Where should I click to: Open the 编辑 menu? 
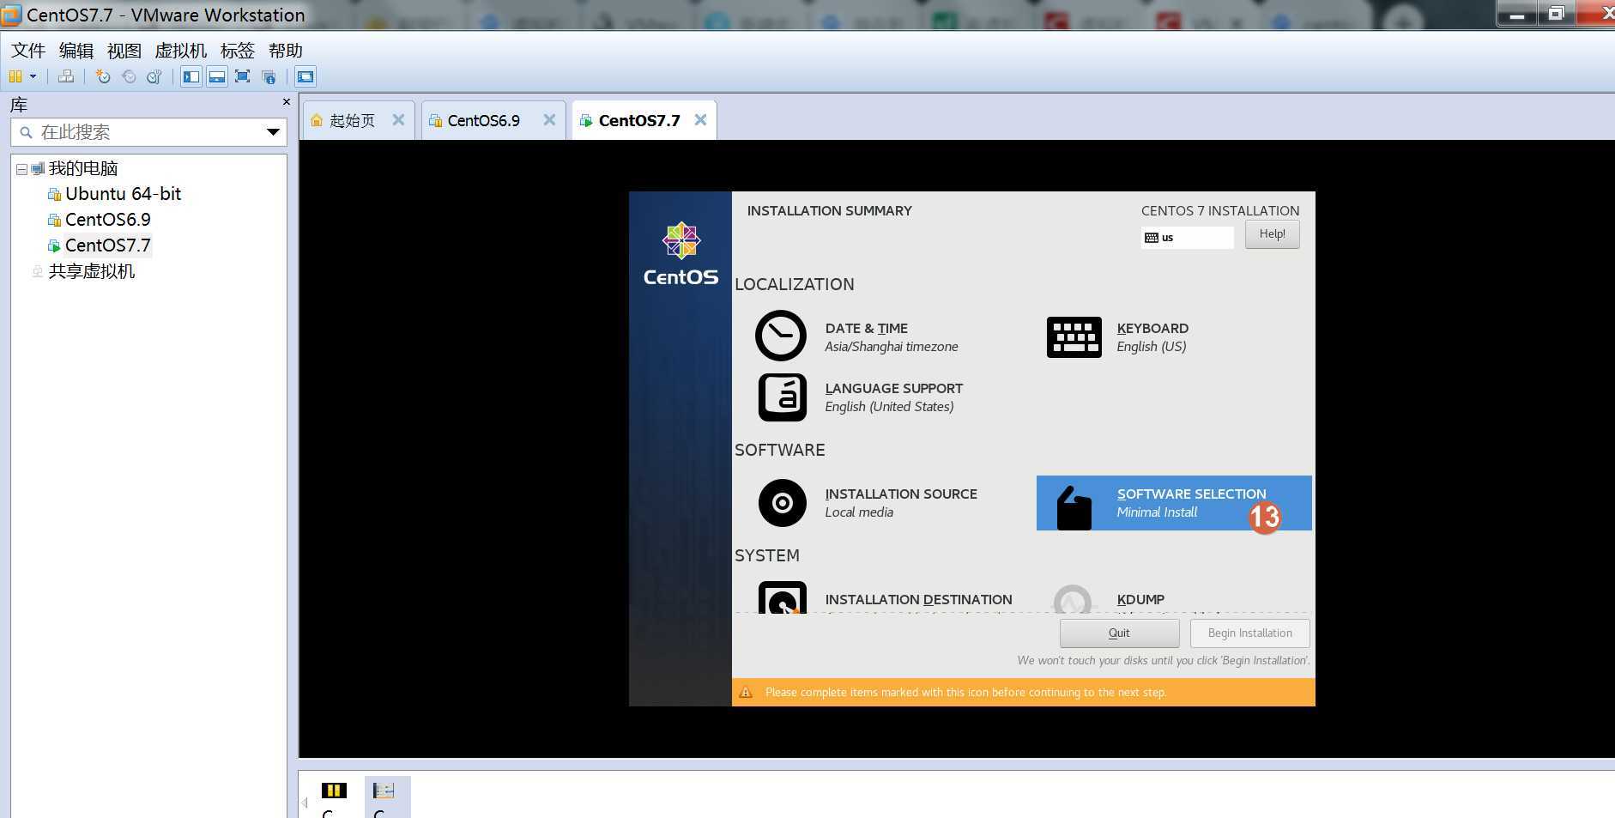click(76, 51)
